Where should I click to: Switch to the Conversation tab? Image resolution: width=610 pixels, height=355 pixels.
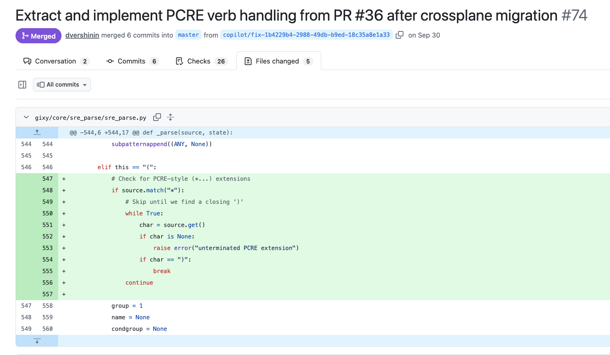(x=56, y=61)
